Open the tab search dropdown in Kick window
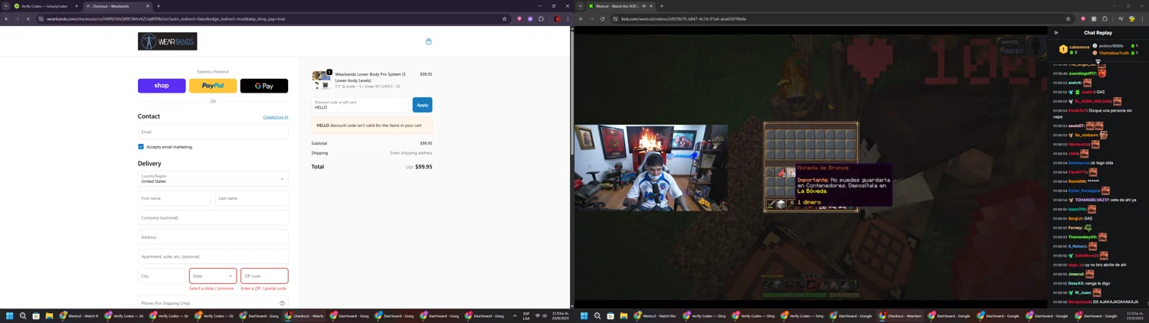The height and width of the screenshot is (323, 1149). coord(580,6)
